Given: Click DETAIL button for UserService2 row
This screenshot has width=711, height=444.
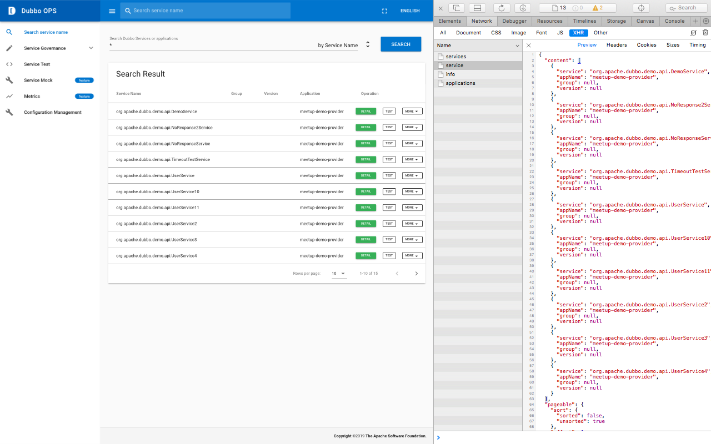Looking at the screenshot, I should point(365,224).
